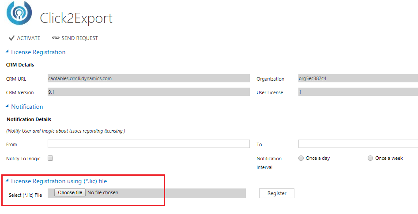Click the Click2Export title text
418x214 pixels.
coord(76,18)
